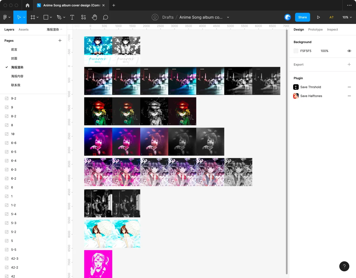Click the Present play button
The width and height of the screenshot is (356, 278).
click(318, 17)
